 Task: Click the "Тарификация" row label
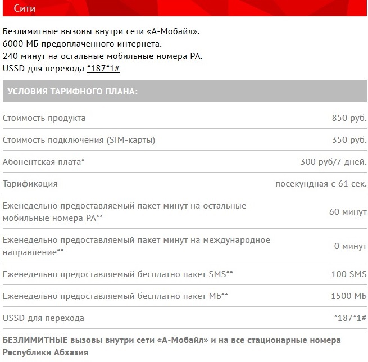[x=30, y=184]
